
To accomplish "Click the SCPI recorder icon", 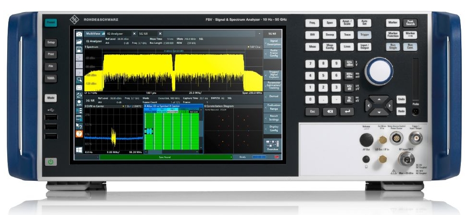I will 79,103.
